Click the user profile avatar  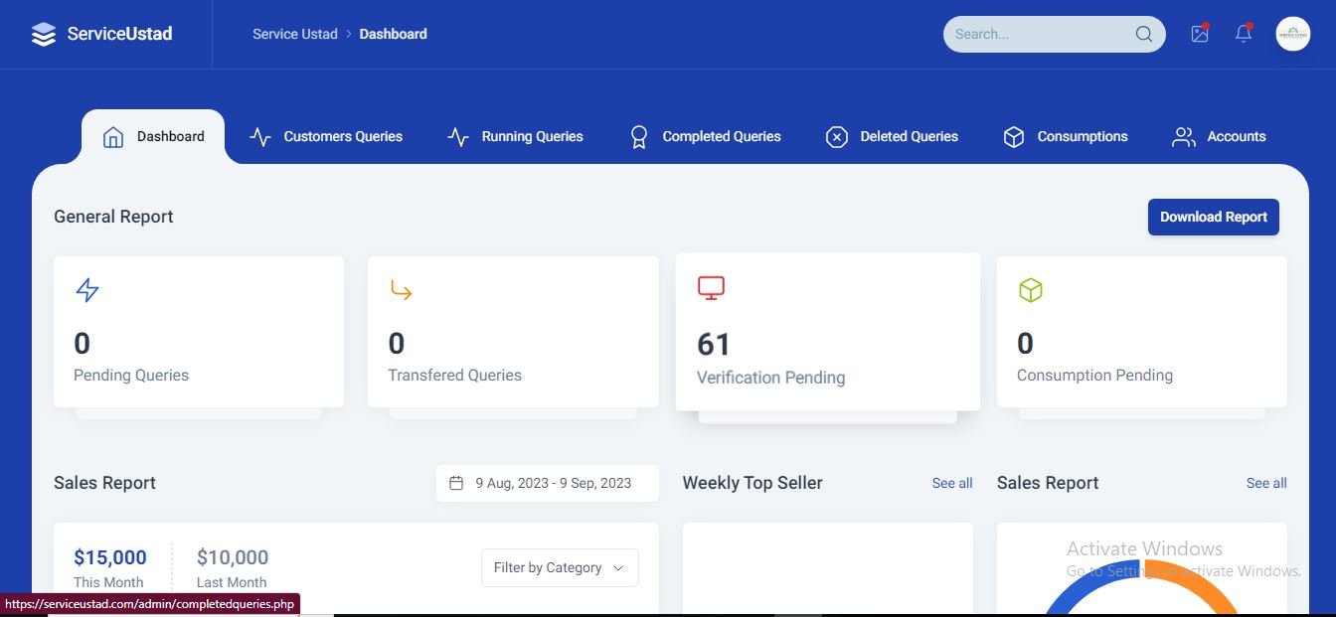click(x=1292, y=34)
